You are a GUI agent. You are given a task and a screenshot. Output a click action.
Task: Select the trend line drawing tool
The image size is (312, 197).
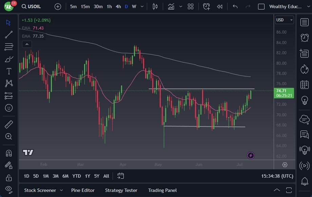pyautogui.click(x=9, y=34)
